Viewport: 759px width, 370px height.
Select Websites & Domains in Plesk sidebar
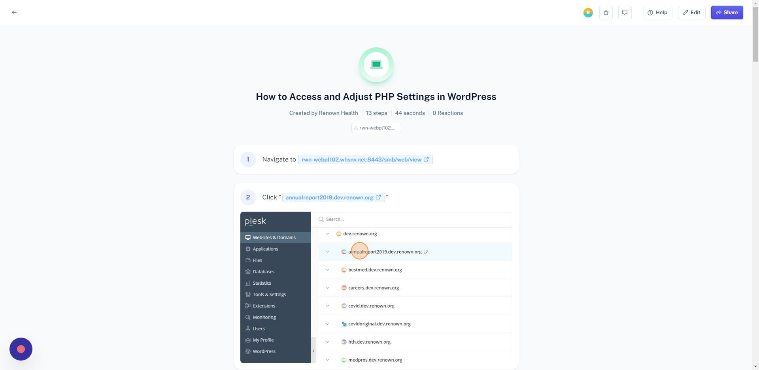tap(276, 238)
